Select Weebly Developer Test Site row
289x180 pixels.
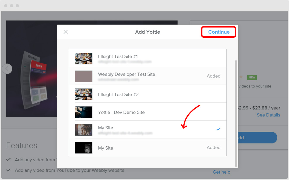pos(148,76)
